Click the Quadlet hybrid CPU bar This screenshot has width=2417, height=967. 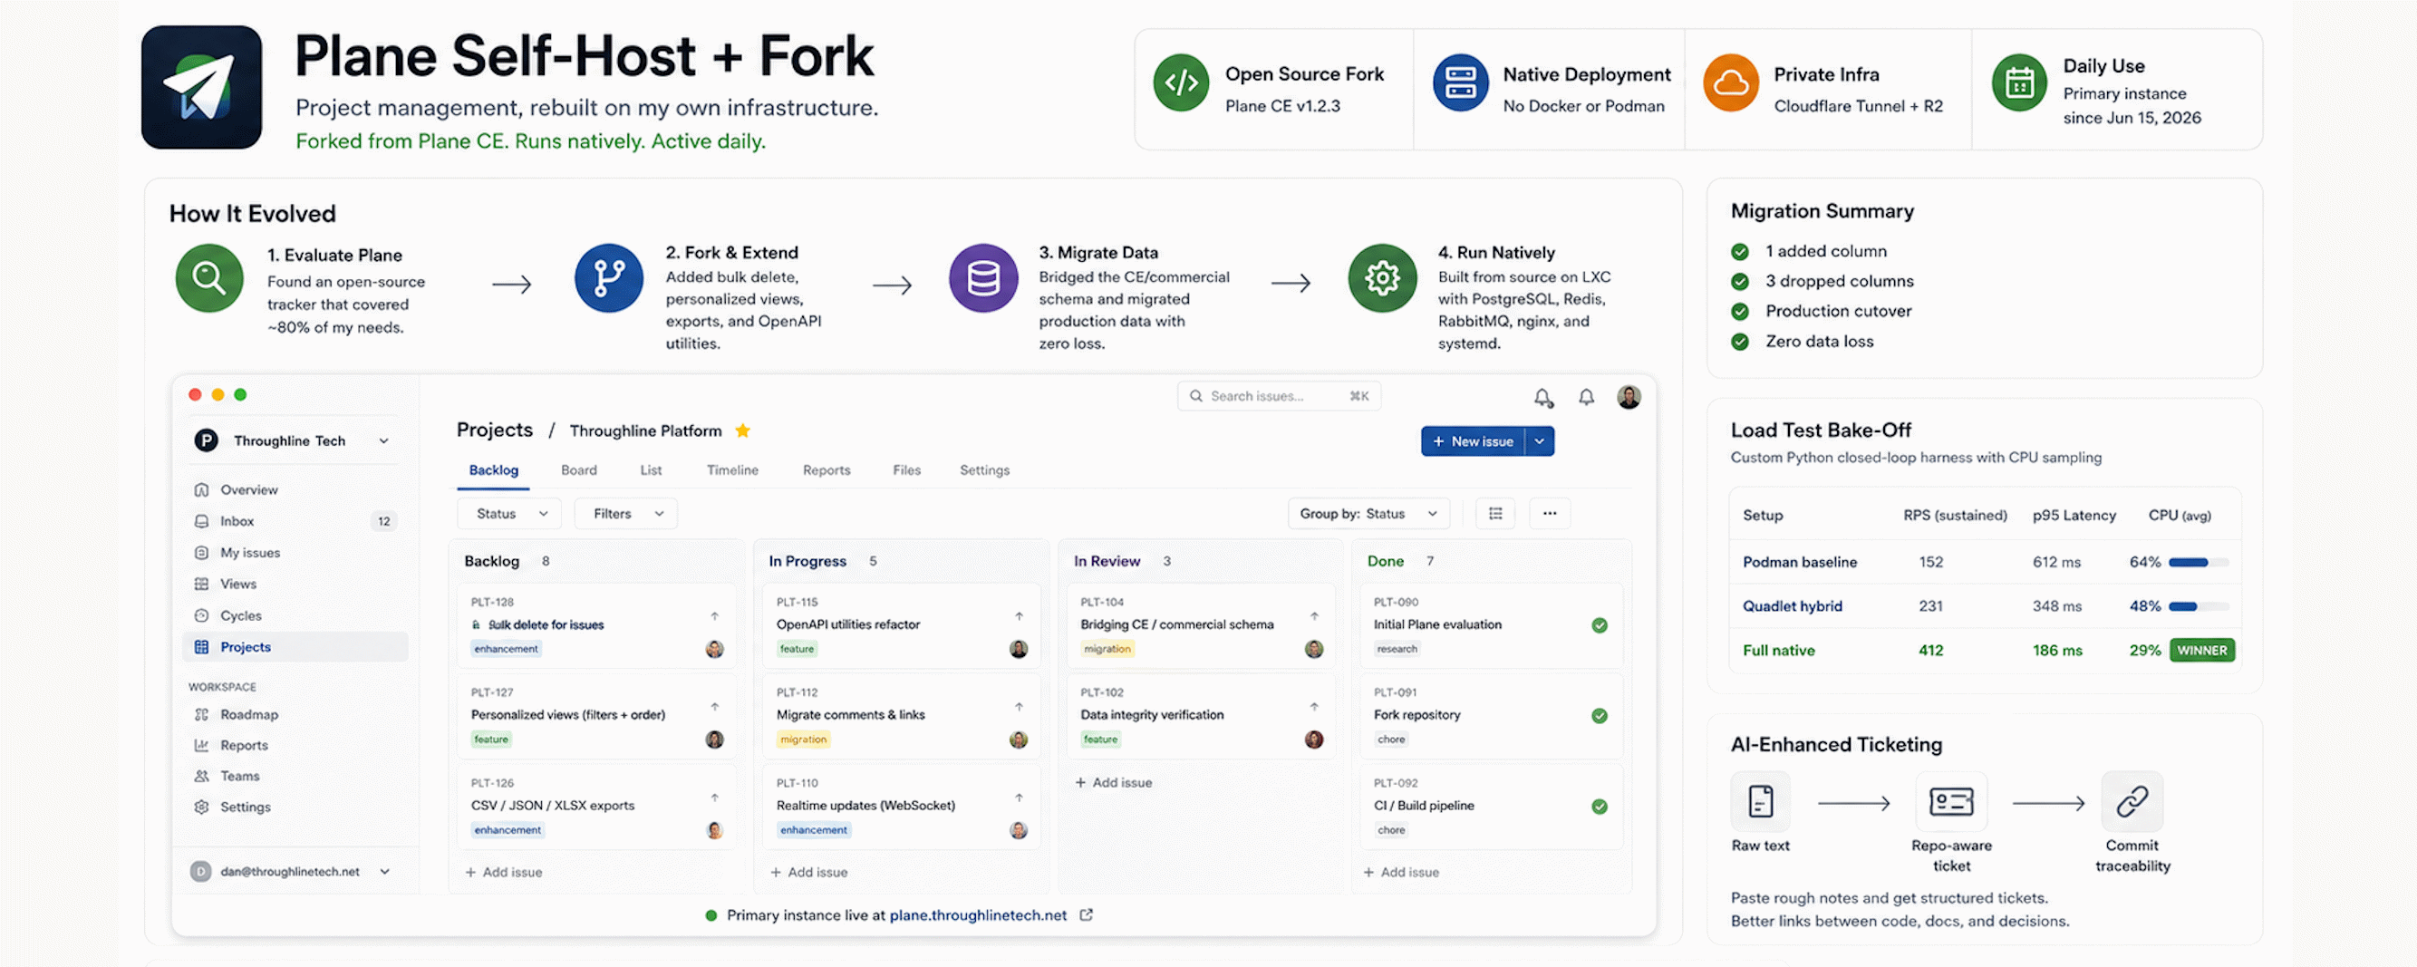point(2198,607)
